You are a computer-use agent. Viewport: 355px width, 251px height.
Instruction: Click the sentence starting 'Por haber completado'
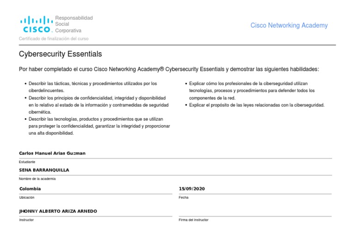[169, 69]
